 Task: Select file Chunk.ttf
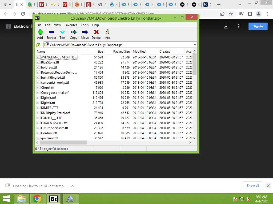48,87
